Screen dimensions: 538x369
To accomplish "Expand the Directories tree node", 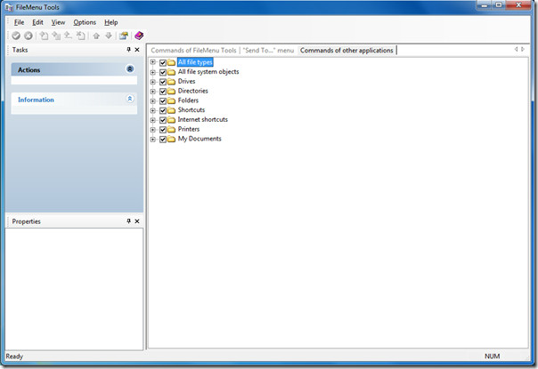I will pyautogui.click(x=153, y=91).
